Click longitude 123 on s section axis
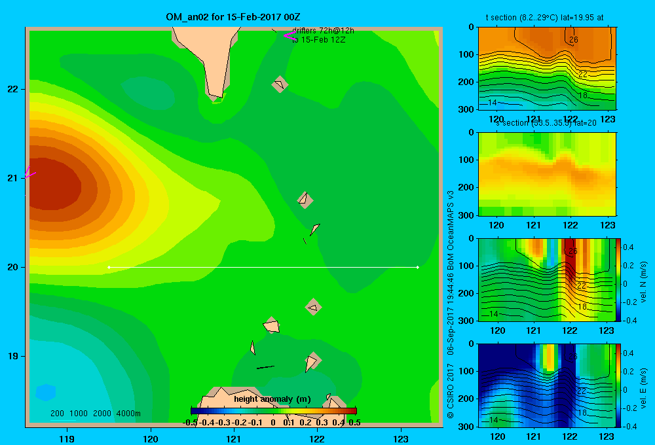The width and height of the screenshot is (655, 445). [607, 225]
